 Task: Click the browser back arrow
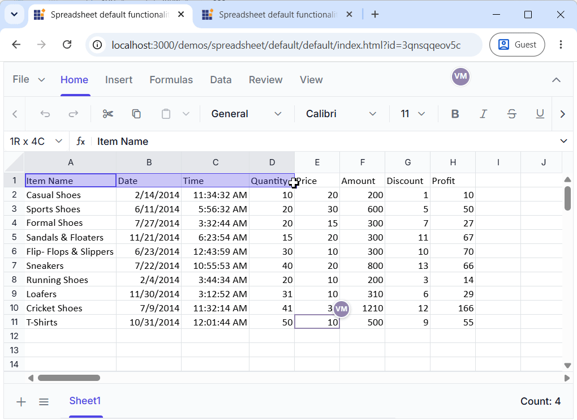(x=16, y=45)
